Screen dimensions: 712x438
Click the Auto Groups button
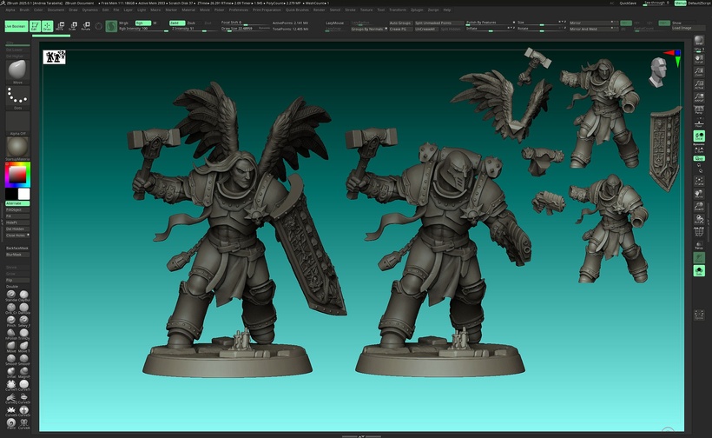(x=399, y=23)
